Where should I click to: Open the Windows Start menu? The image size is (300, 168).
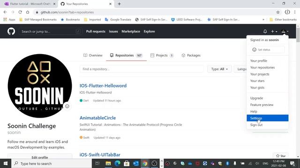[x=6, y=163]
